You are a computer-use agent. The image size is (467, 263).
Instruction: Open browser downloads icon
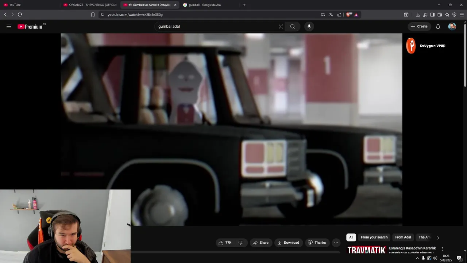tap(418, 15)
